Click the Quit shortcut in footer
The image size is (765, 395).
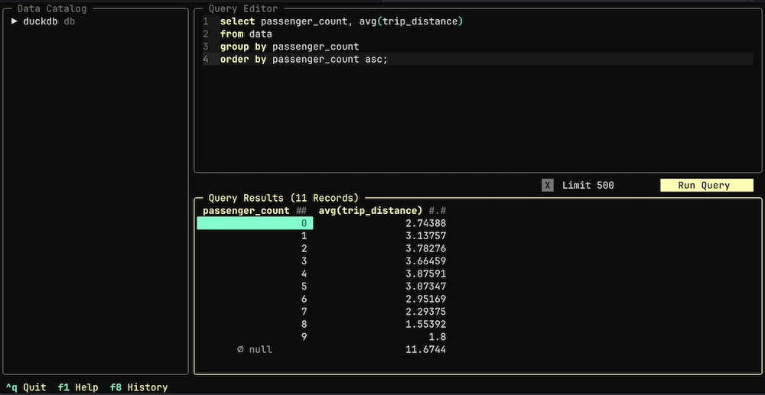[x=26, y=387]
